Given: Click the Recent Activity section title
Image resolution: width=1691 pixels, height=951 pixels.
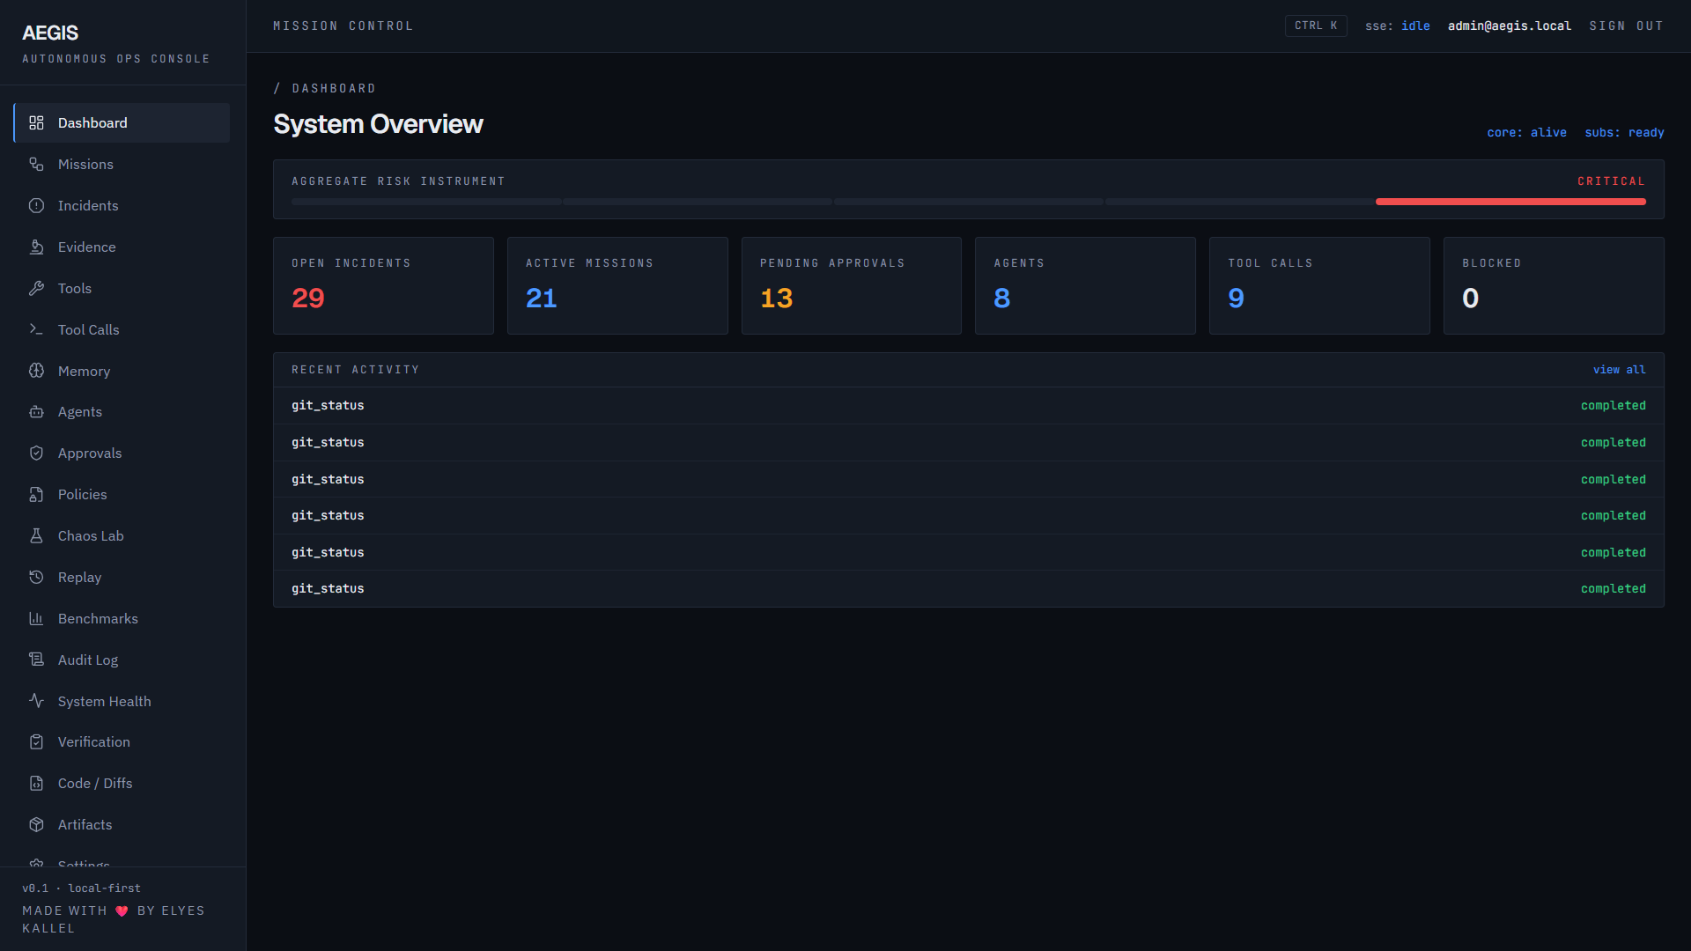Looking at the screenshot, I should tap(355, 370).
